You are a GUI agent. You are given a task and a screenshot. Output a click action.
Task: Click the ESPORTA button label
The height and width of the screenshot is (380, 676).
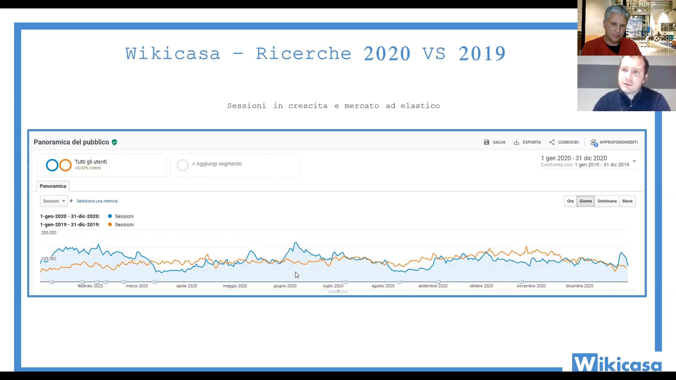tap(532, 142)
